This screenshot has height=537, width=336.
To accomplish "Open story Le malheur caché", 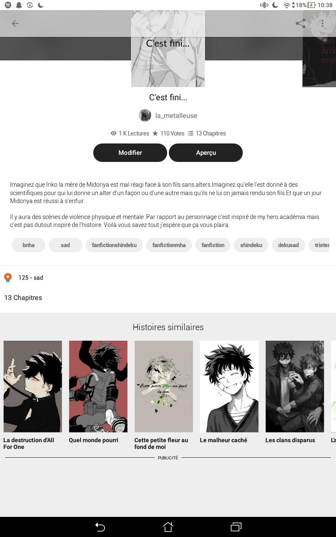I will pyautogui.click(x=229, y=392).
